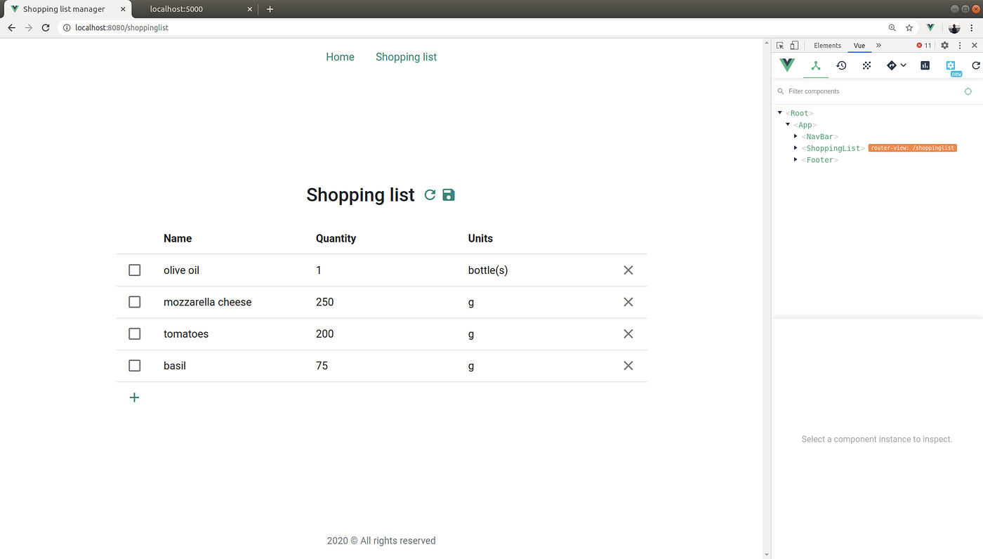The height and width of the screenshot is (559, 983).
Task: Open DevTools three-dot customize menu
Action: [x=960, y=46]
